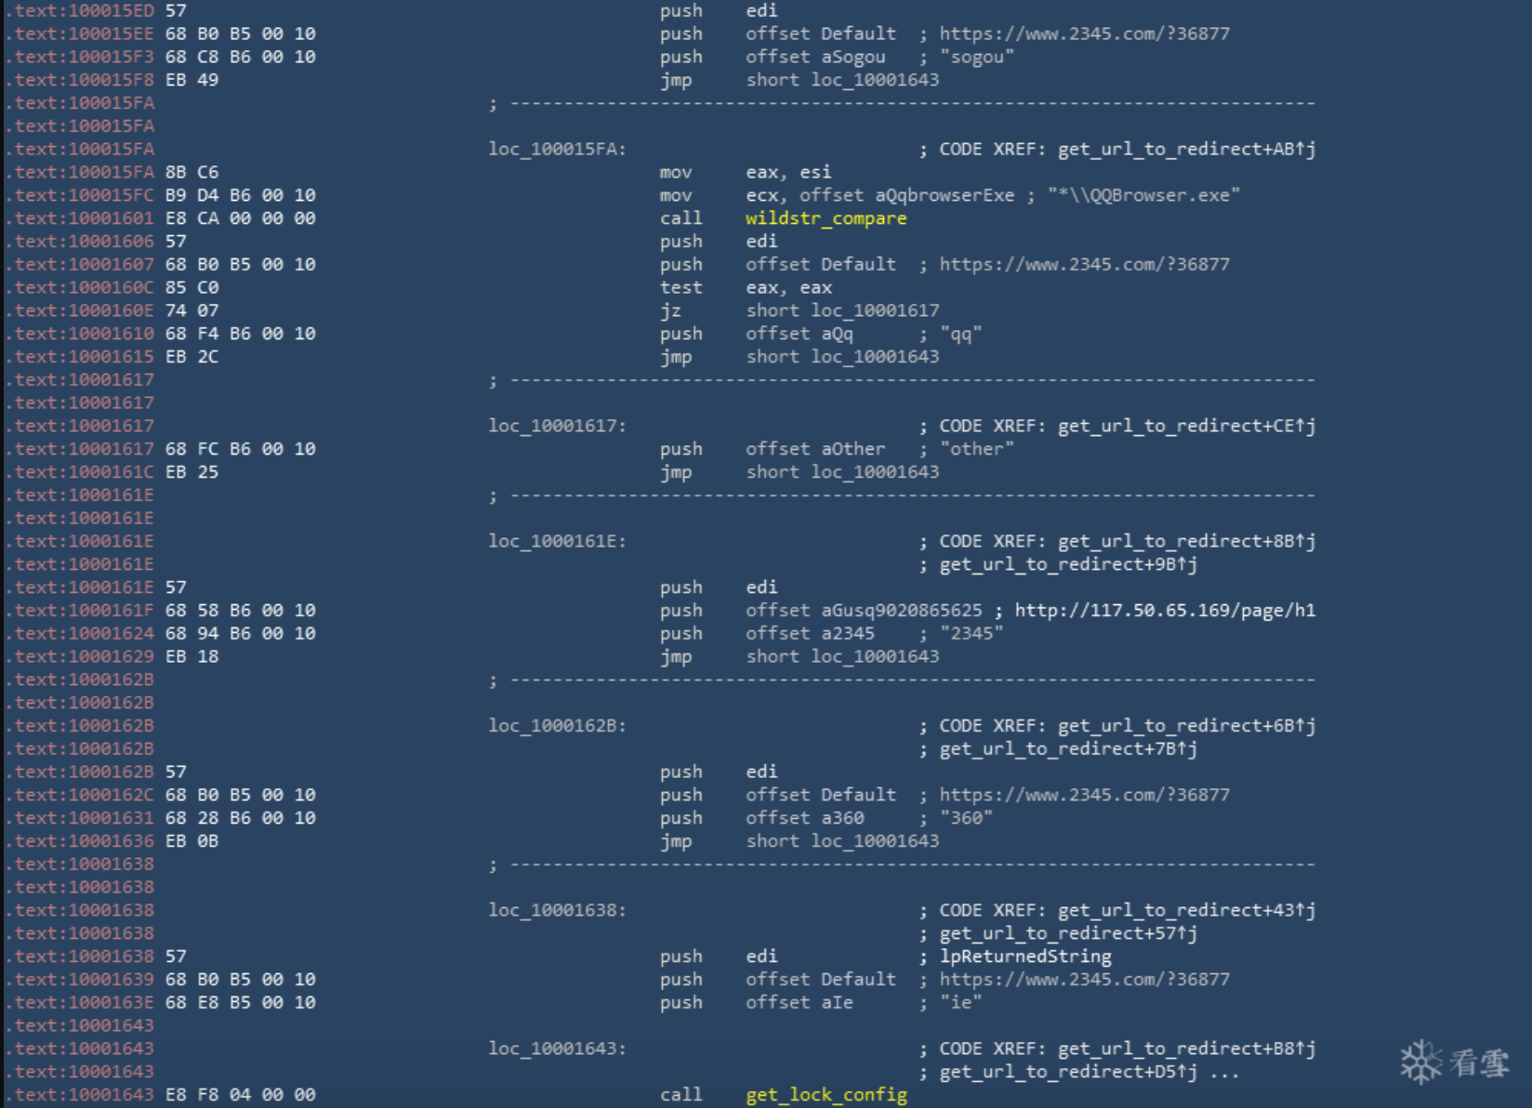The width and height of the screenshot is (1532, 1108).
Task: Click the Kanxue snowflake watermark logo
Action: point(1420,1062)
